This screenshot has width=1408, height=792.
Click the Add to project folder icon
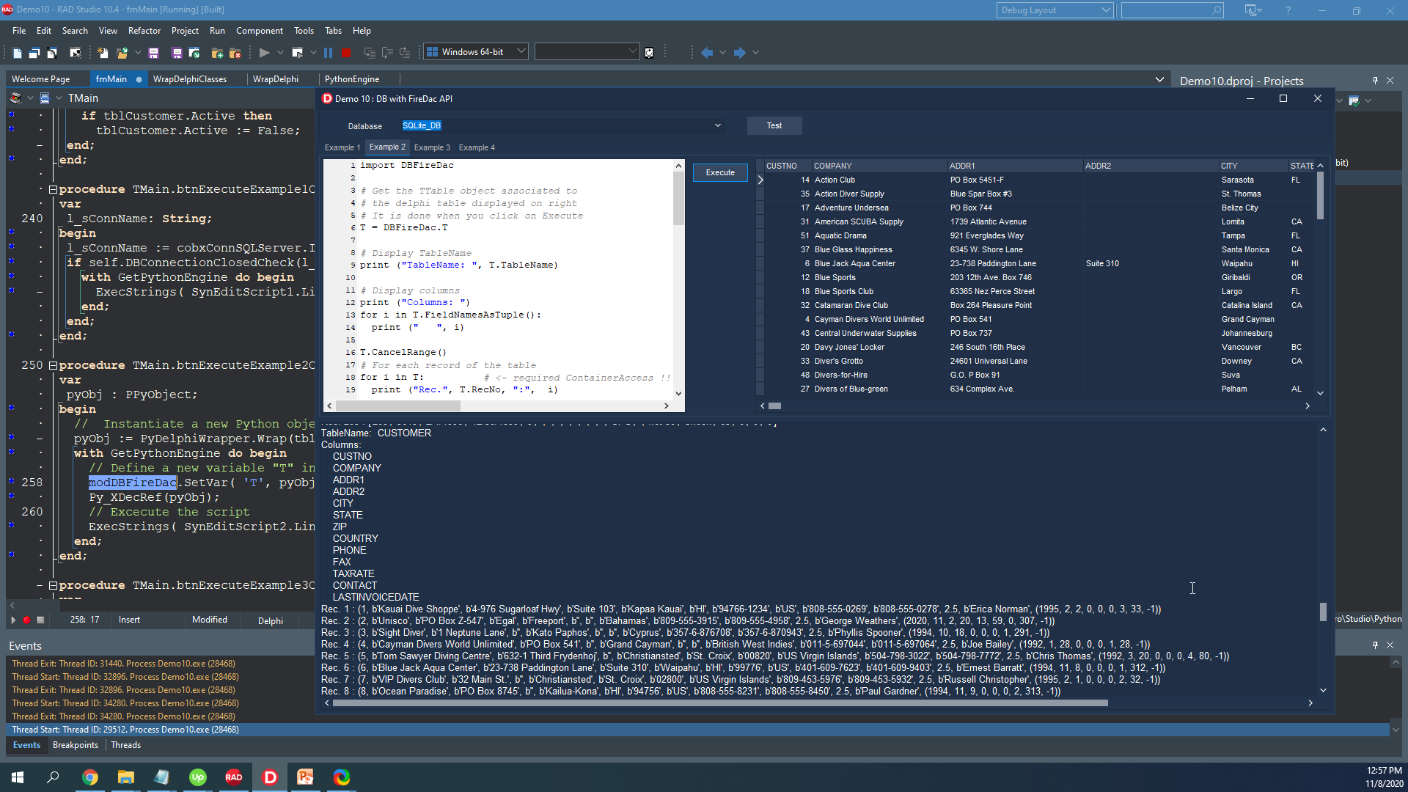(x=217, y=53)
